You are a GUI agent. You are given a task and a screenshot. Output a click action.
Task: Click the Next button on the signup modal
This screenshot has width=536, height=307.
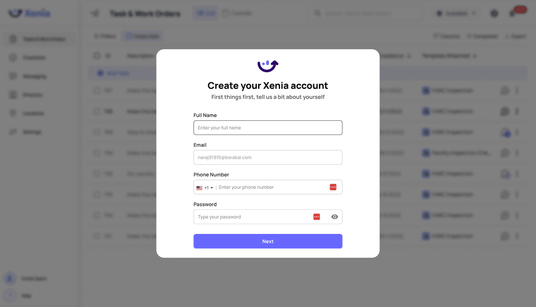click(x=268, y=241)
